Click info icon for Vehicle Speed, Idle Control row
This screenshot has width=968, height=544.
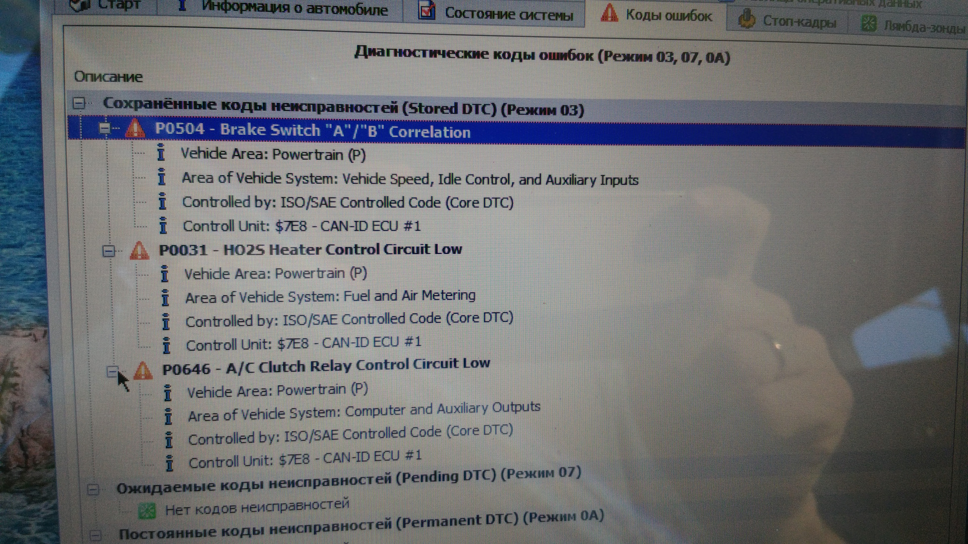[x=161, y=177]
